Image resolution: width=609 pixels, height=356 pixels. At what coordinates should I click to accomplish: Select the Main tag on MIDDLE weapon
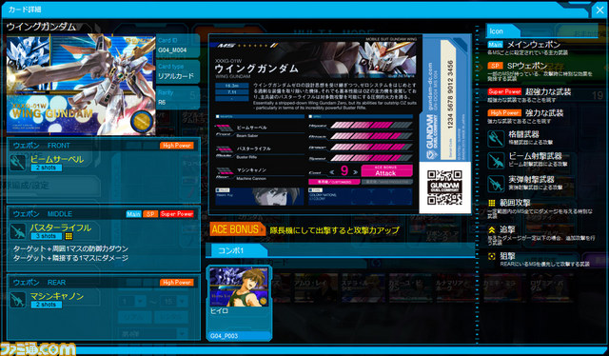[x=133, y=214]
